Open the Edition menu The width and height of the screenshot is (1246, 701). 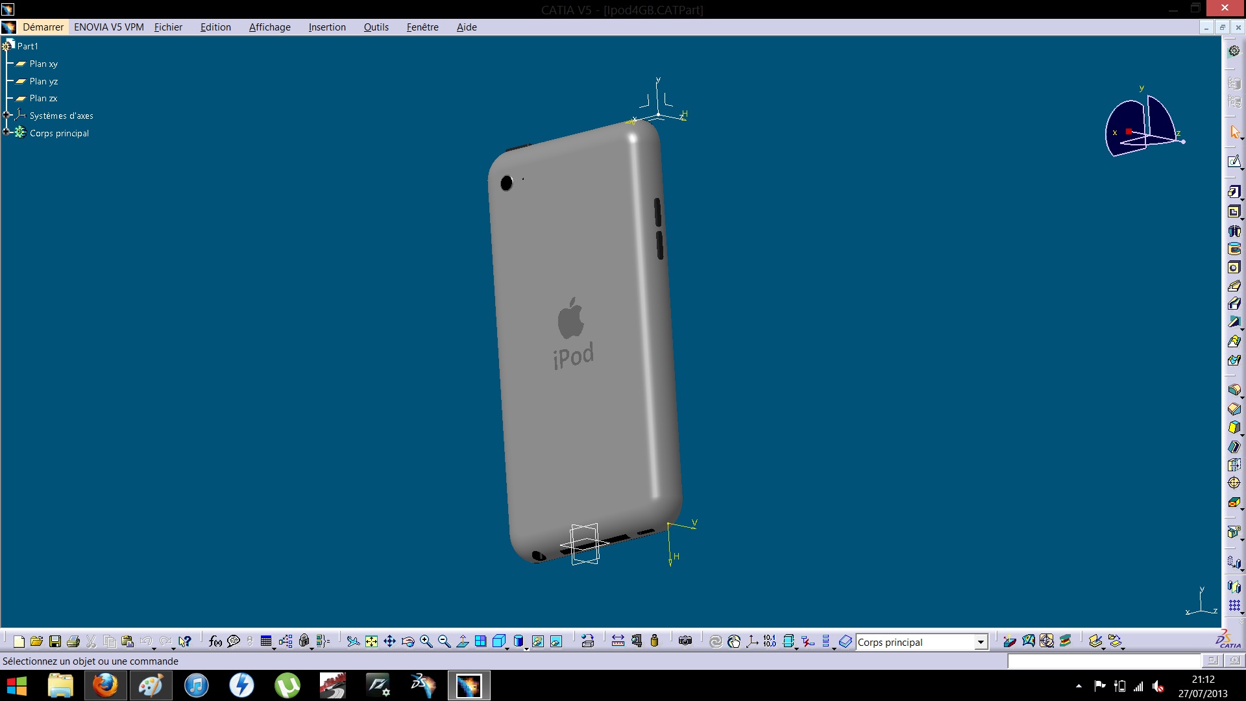[x=215, y=27]
